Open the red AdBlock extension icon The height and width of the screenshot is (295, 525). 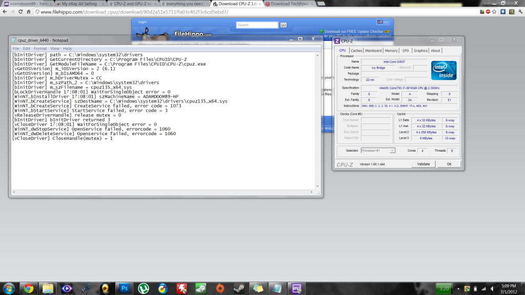coord(488,12)
